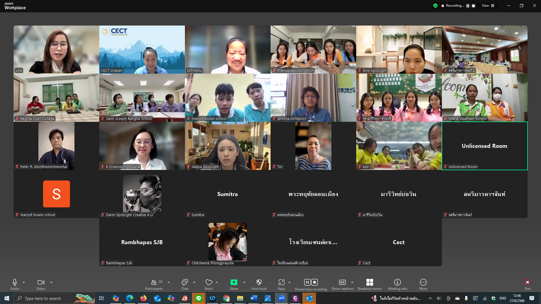The height and width of the screenshot is (304, 541).
Task: Click the green encryption shield icon
Action: coord(435,6)
